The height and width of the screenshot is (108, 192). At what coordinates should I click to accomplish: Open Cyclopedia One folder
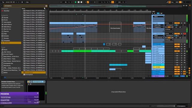(x=8, y=63)
